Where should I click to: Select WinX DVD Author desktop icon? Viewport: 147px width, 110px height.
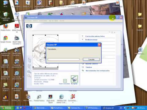(62, 99)
